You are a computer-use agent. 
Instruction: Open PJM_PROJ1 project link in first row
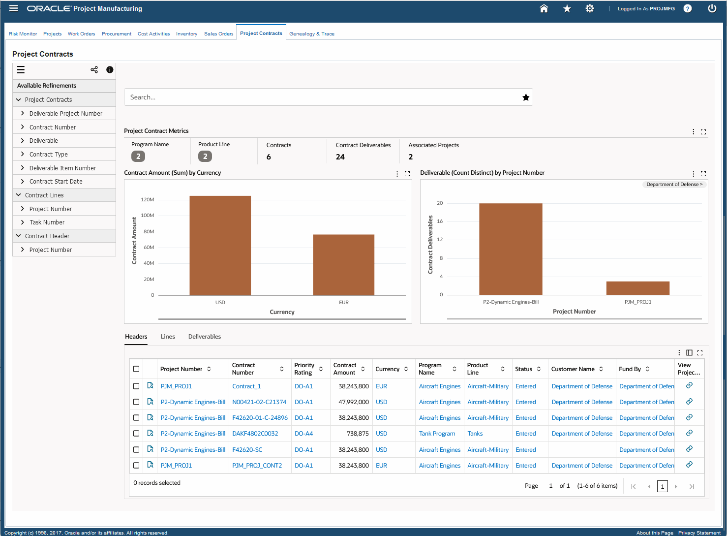176,386
